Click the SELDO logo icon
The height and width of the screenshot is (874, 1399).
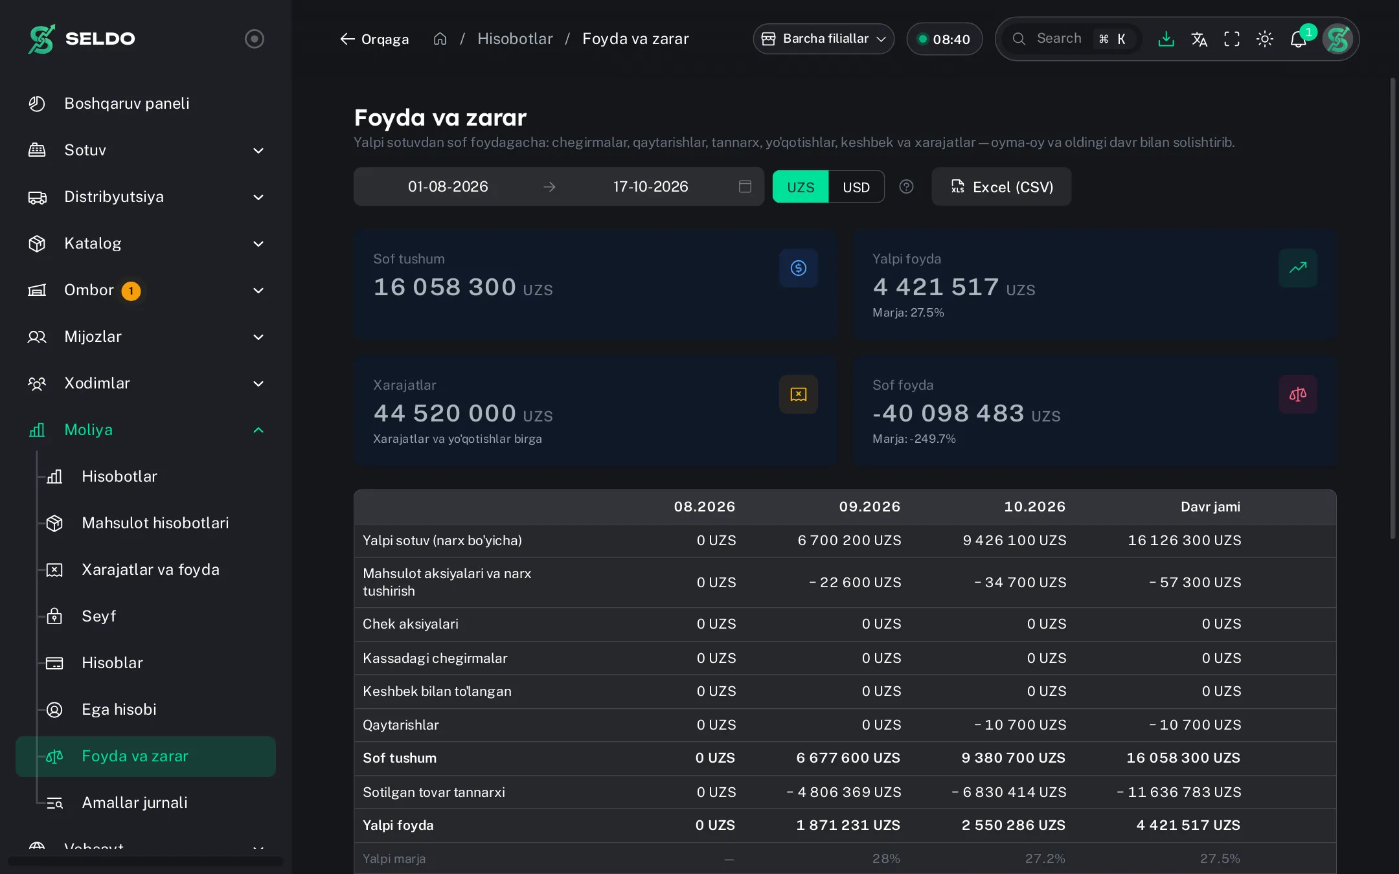41,39
